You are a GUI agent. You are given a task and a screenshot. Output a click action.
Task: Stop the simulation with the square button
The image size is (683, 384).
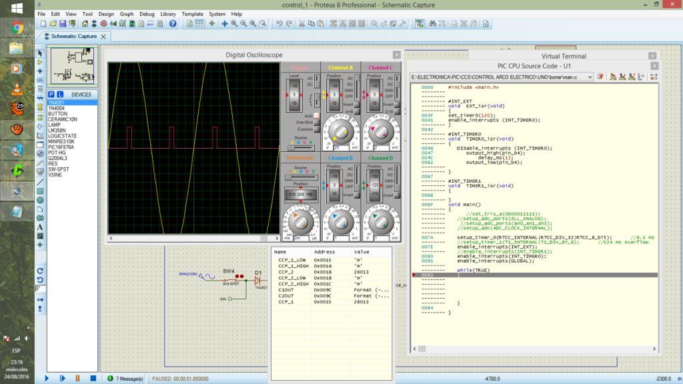click(x=93, y=379)
